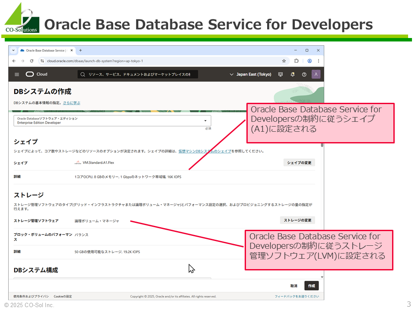Viewport: 415px width, 311px height.
Task: Open the user profile avatar menu
Action: point(316,74)
